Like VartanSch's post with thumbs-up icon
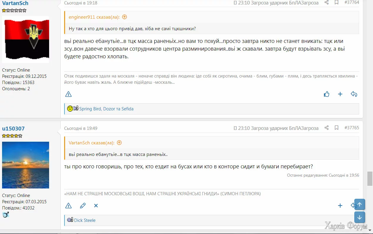 [327, 94]
